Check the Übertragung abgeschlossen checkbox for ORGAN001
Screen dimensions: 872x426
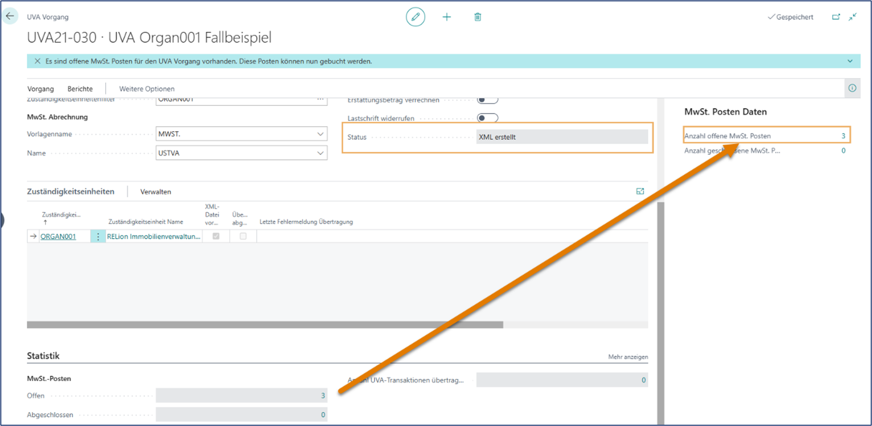pos(243,236)
